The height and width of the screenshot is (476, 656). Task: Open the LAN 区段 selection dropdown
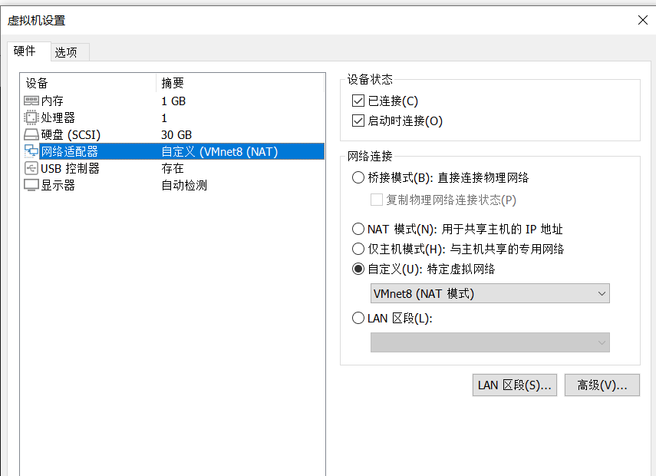490,342
